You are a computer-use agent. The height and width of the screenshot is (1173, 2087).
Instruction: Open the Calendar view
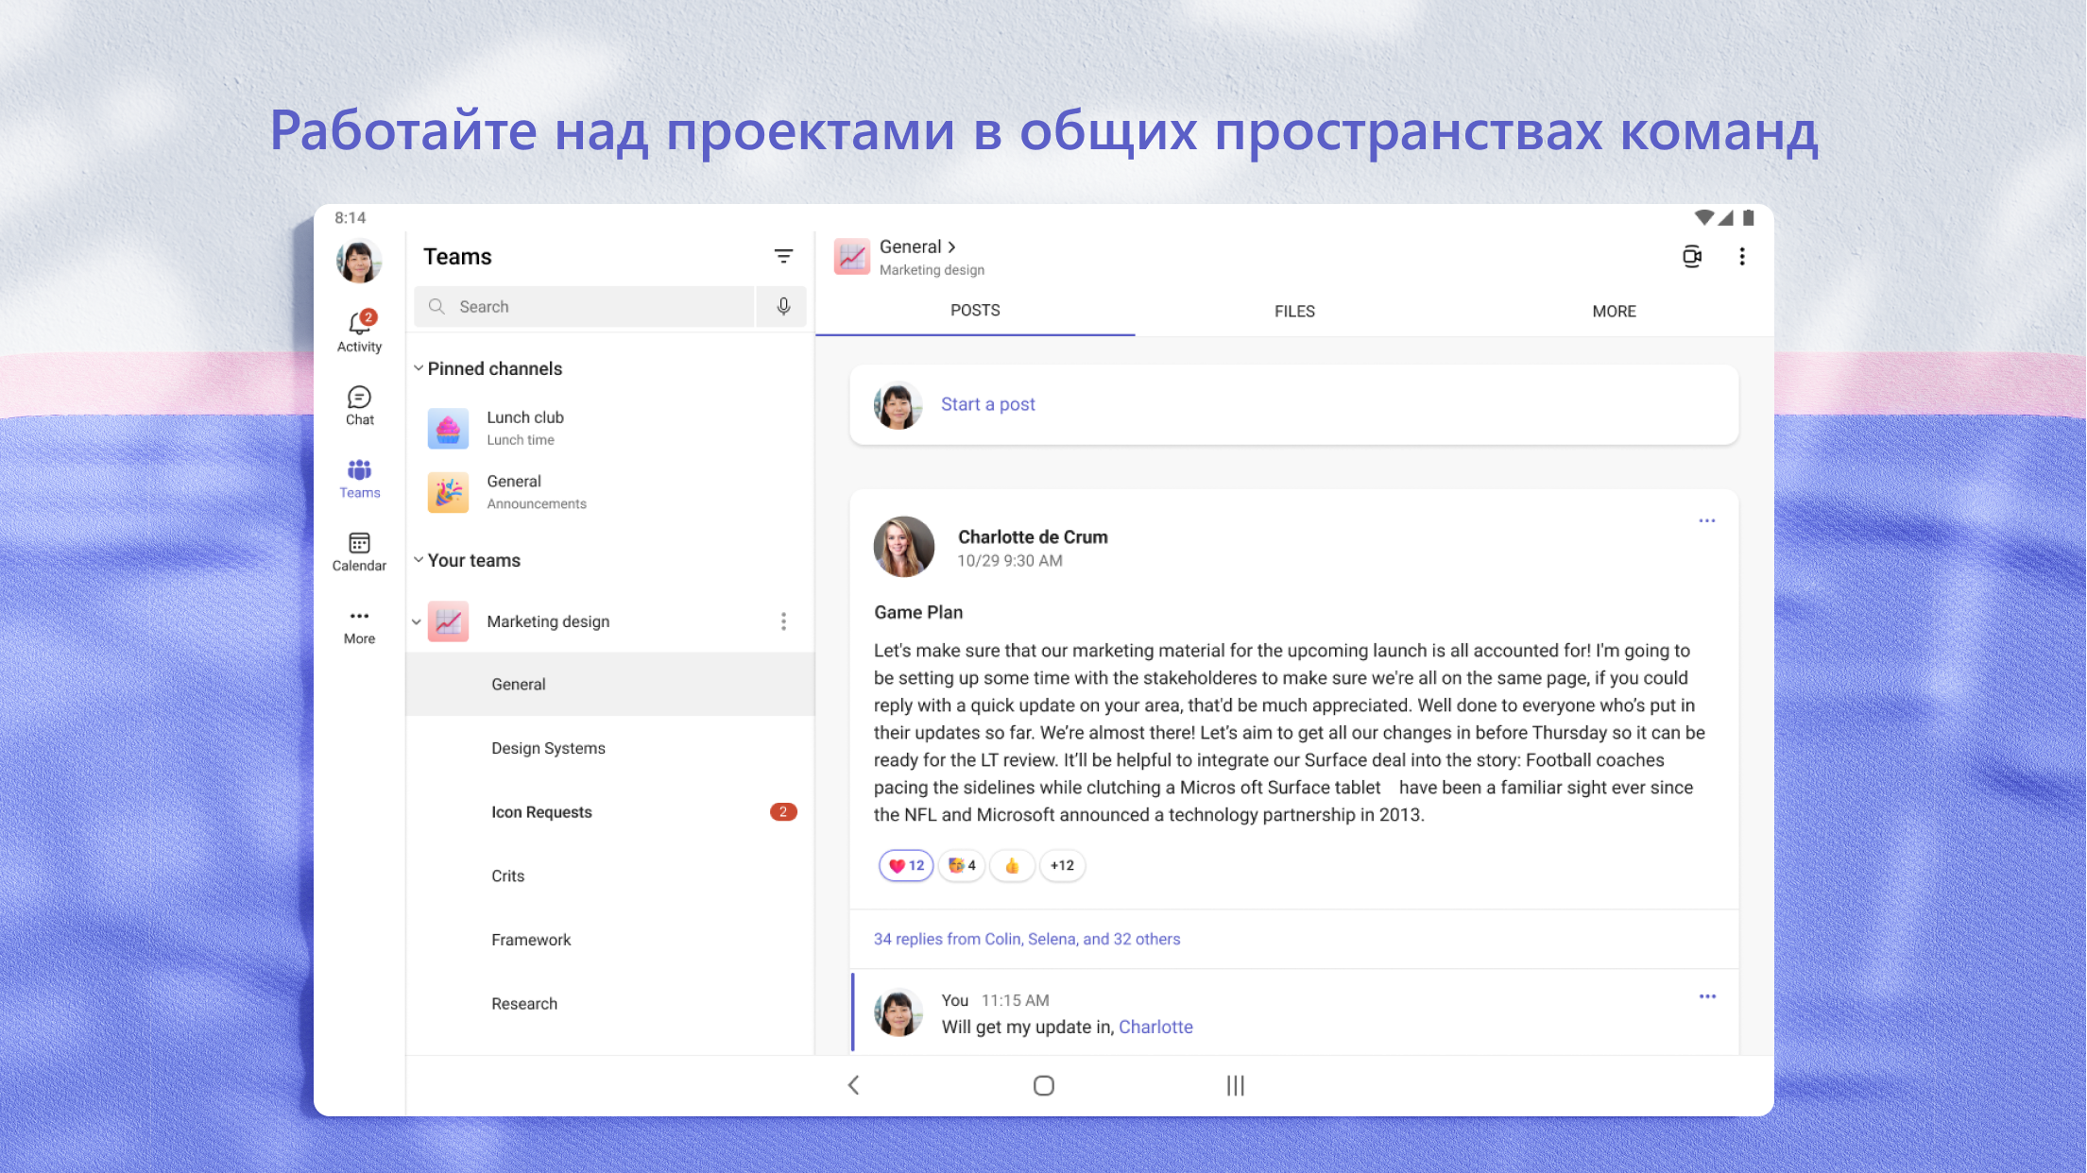click(359, 552)
